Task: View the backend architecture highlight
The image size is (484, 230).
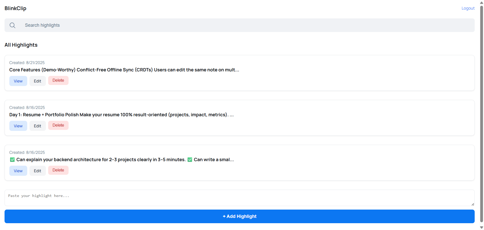Action: pos(18,171)
